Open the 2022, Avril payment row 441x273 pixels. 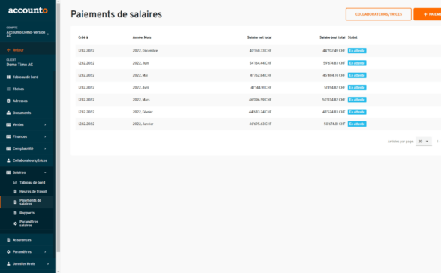point(258,88)
